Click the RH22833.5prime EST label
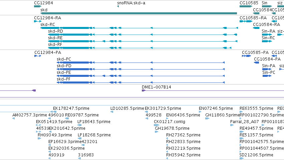 (183, 142)
